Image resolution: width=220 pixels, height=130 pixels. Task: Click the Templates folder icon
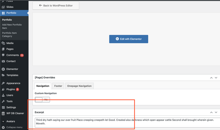tap(3, 75)
